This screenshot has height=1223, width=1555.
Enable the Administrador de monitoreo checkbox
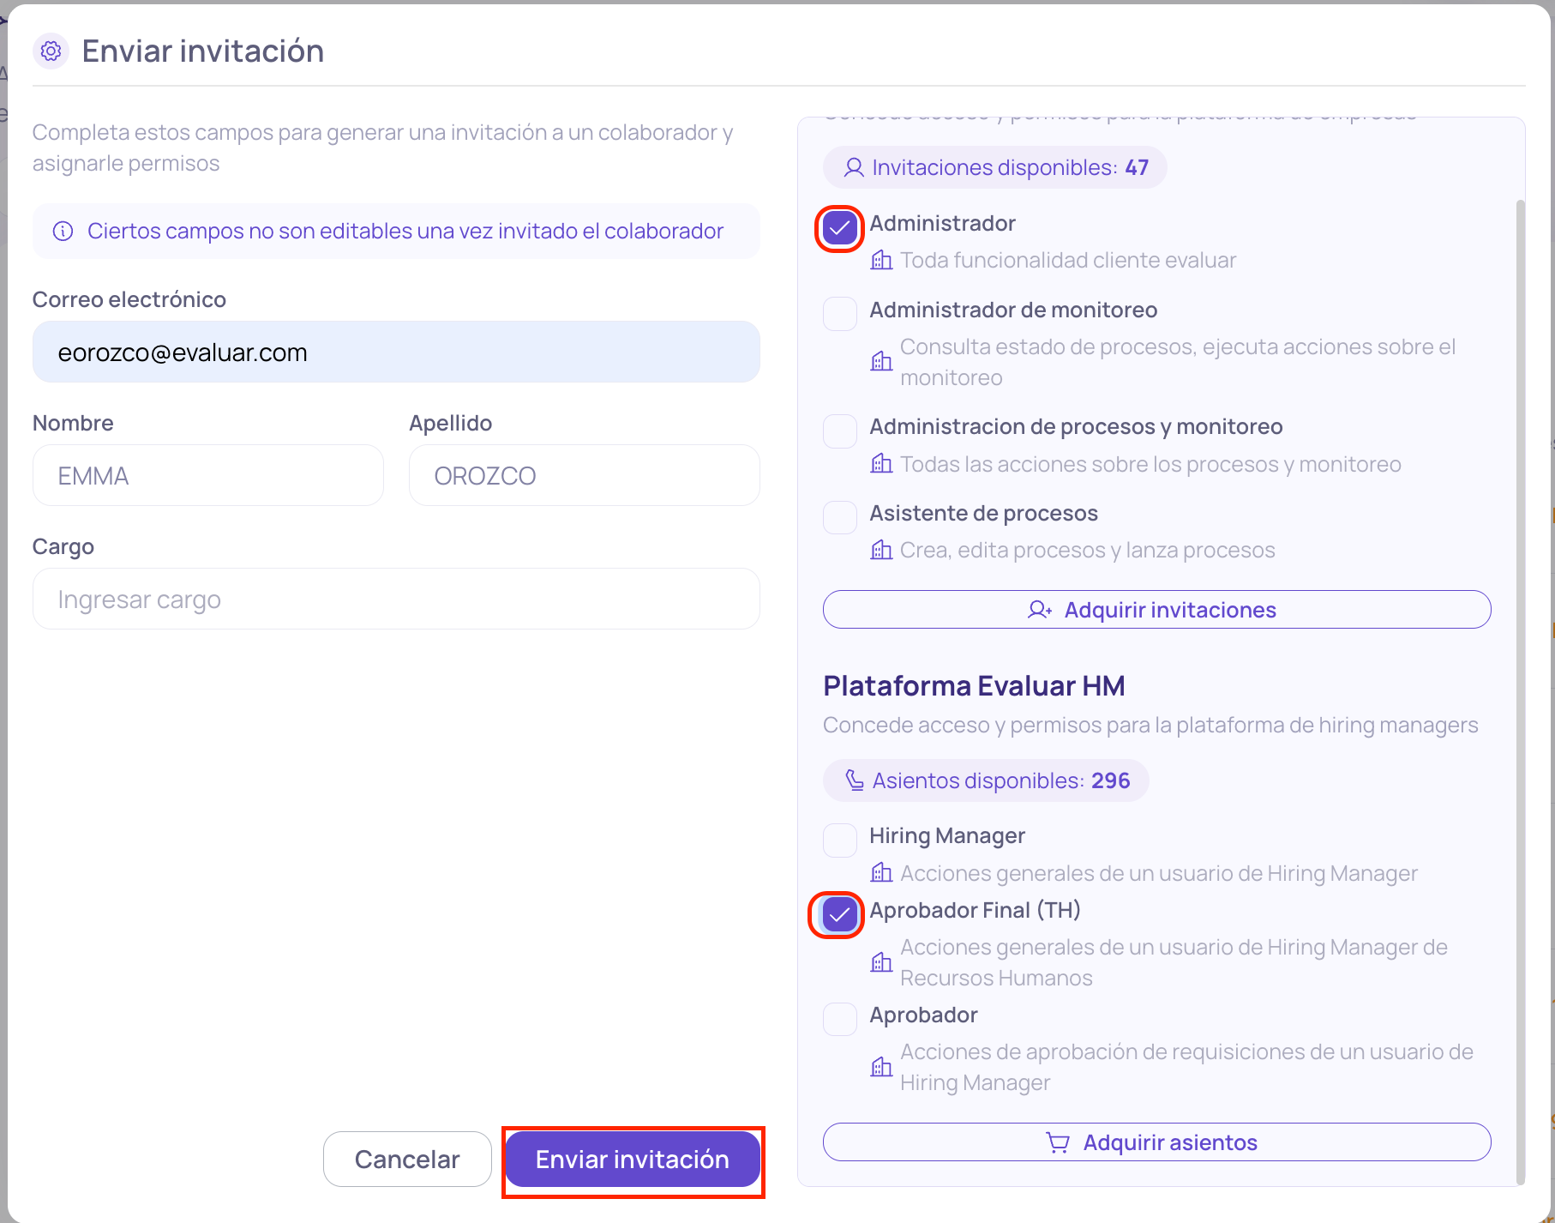pyautogui.click(x=839, y=314)
